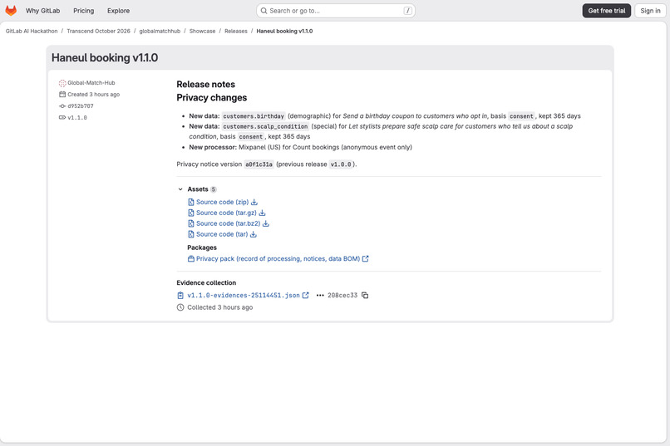
Task: Download Source code (tar.bz2)
Action: (x=228, y=223)
